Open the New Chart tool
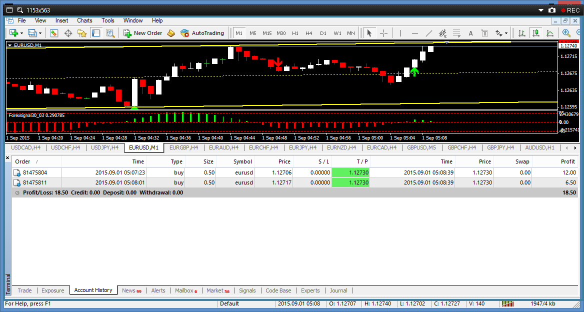The image size is (584, 312). tap(14, 33)
